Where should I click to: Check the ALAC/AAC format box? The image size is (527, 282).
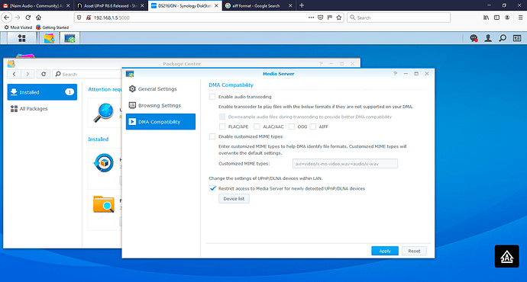point(257,127)
